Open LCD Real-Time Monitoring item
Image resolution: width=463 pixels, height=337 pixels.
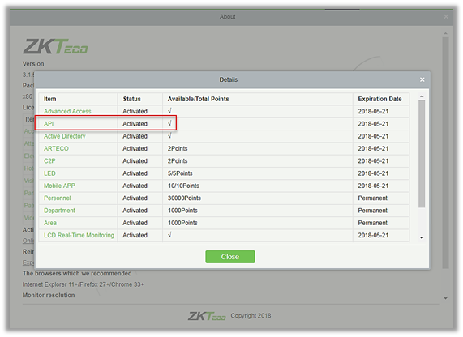(79, 235)
